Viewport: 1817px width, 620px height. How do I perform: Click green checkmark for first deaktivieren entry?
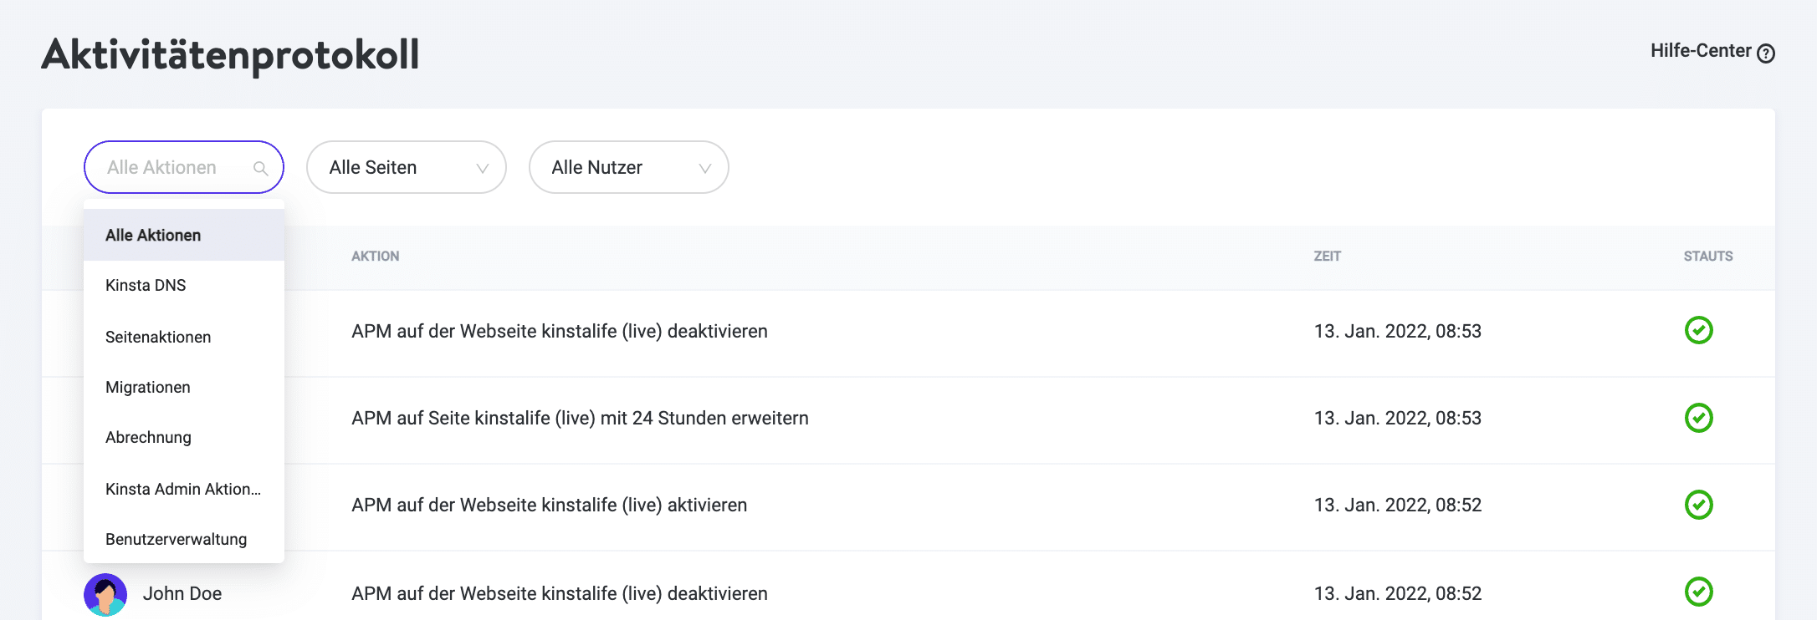(1698, 331)
